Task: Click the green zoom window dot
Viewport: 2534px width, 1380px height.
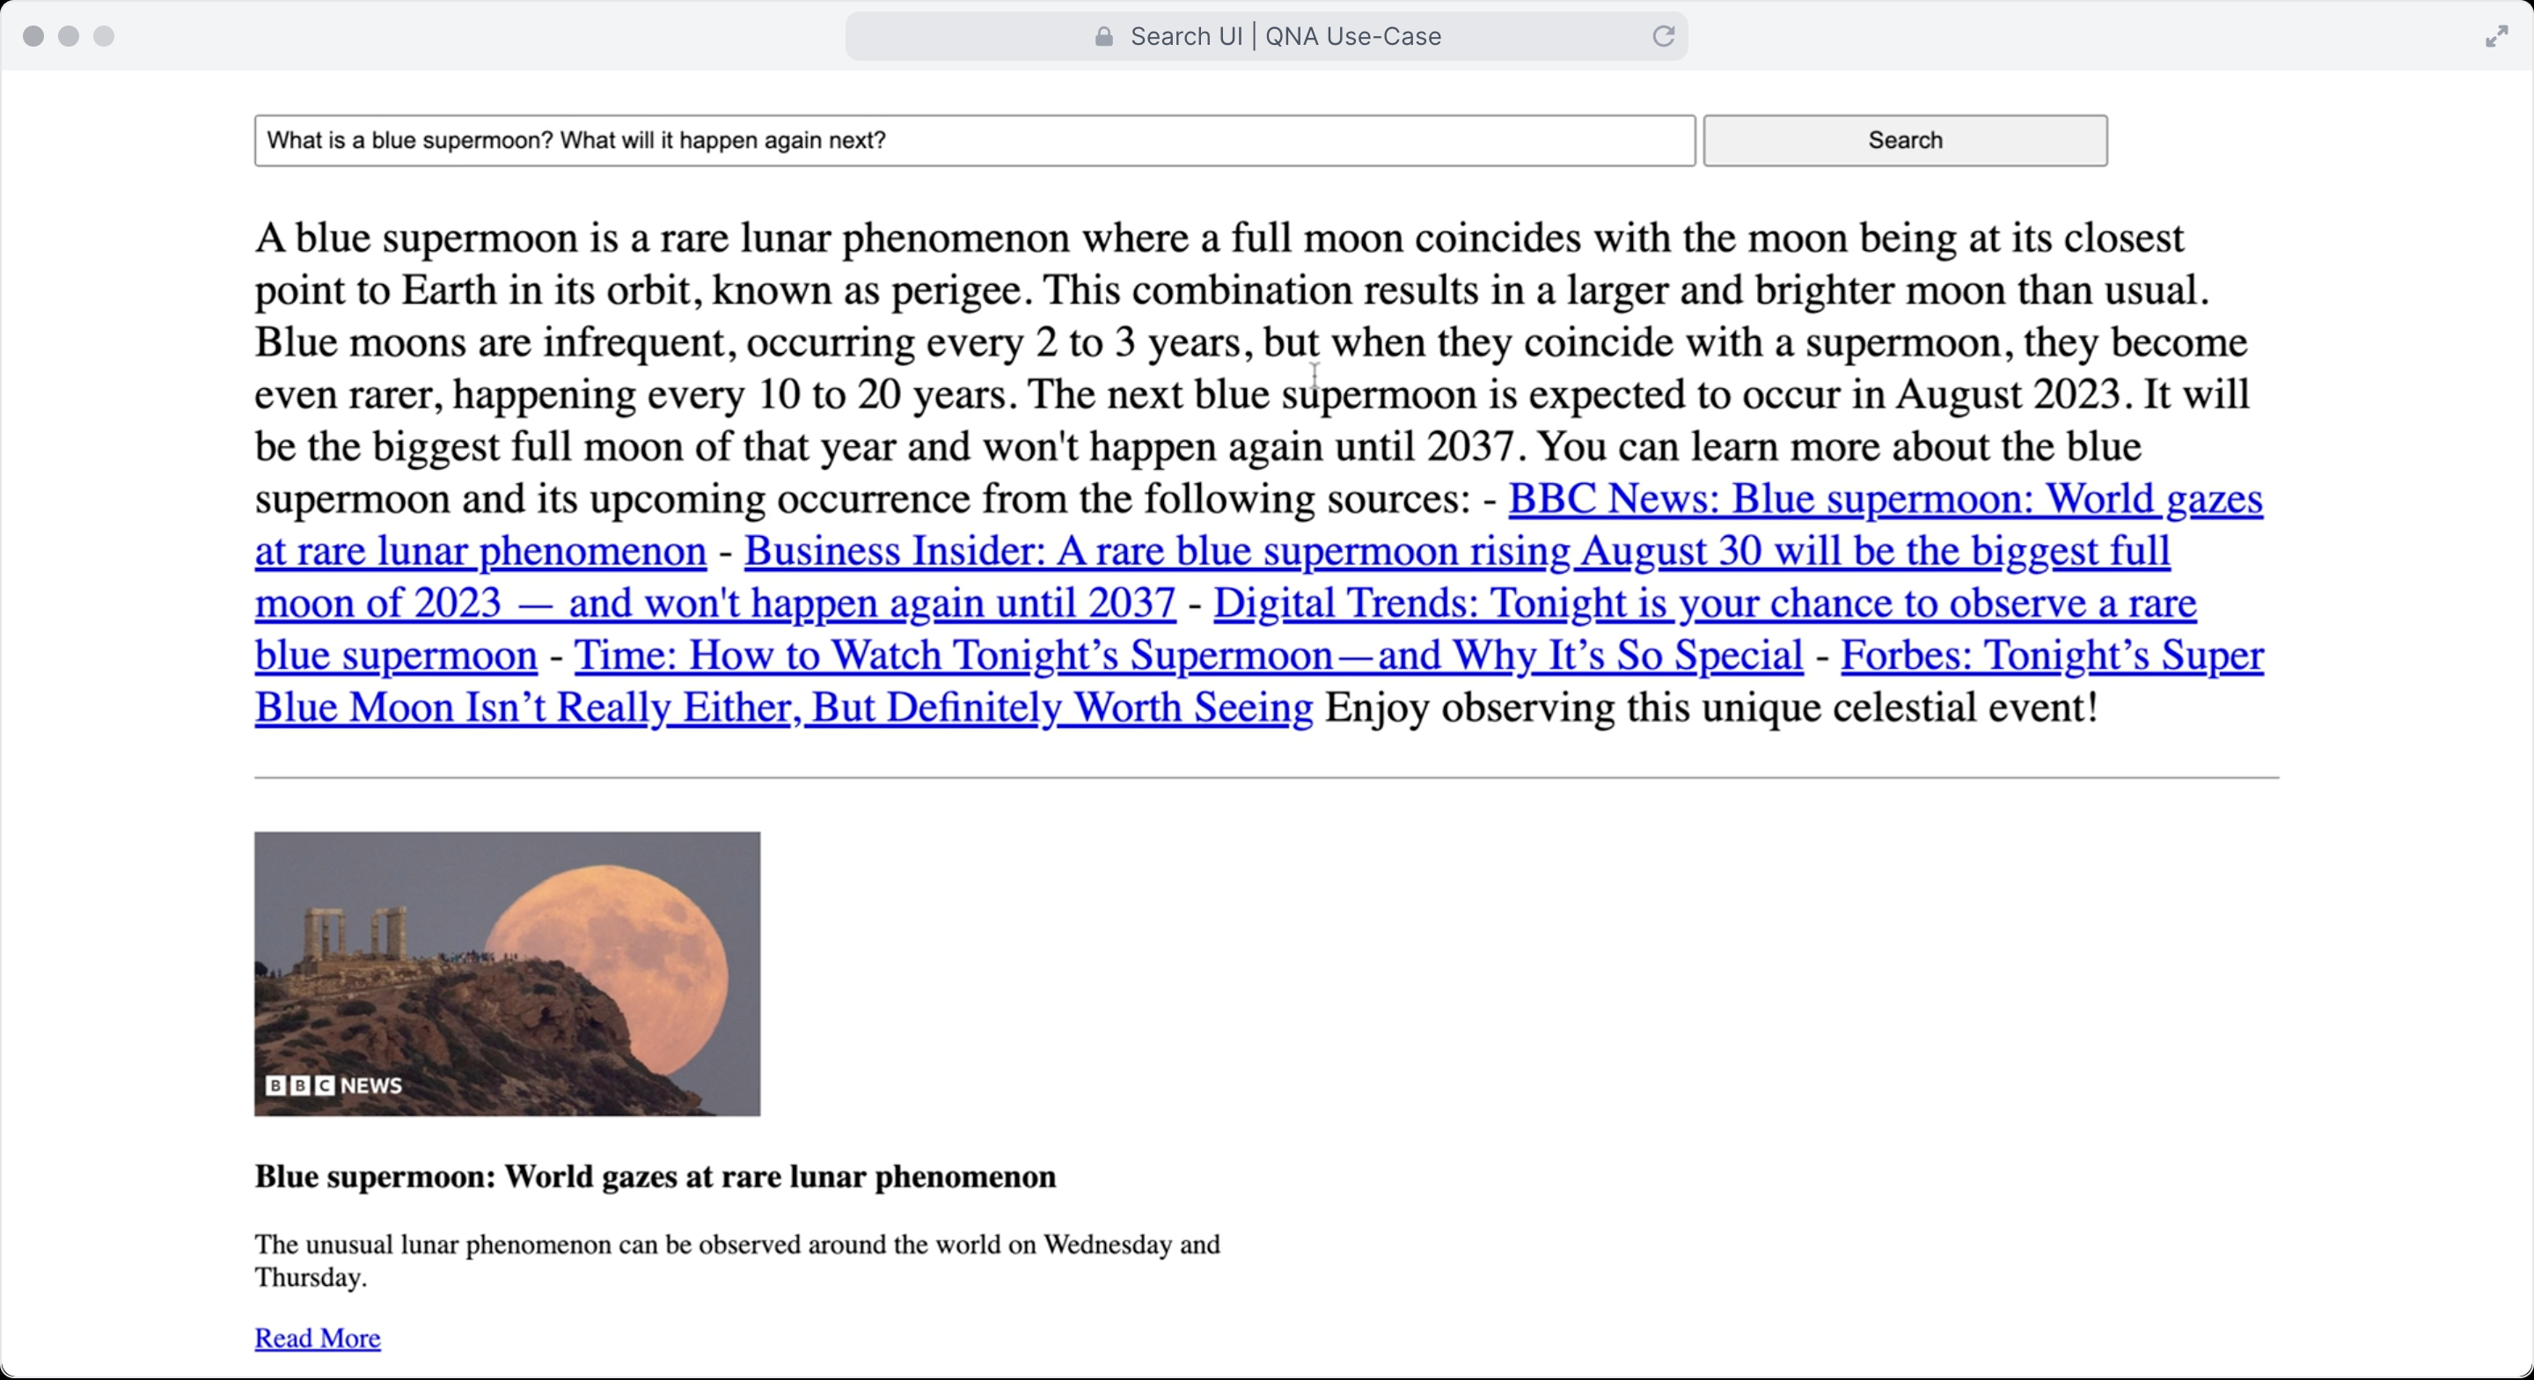Action: [105, 36]
